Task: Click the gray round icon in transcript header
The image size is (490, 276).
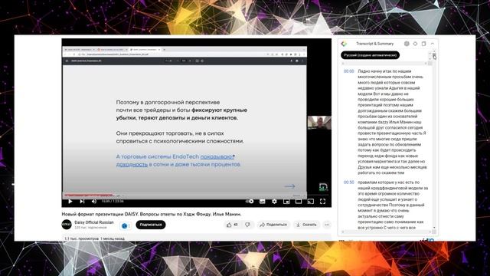Action: coord(407,44)
